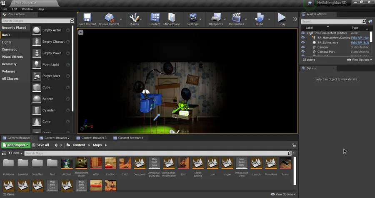Select the Empty Pawn icon
Image resolution: width=375 pixels, height=198 pixels.
tap(37, 53)
